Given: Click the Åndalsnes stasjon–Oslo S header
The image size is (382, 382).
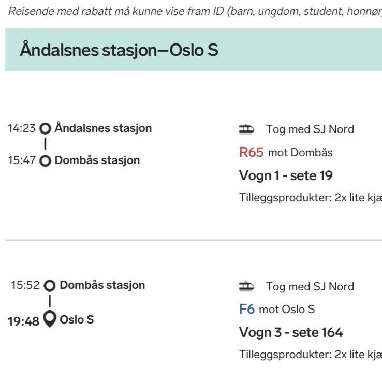Looking at the screenshot, I should tap(119, 50).
